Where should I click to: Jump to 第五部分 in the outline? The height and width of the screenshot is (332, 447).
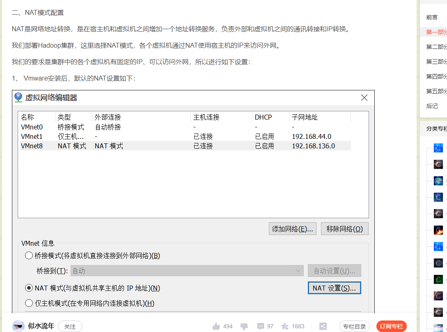pyautogui.click(x=436, y=91)
